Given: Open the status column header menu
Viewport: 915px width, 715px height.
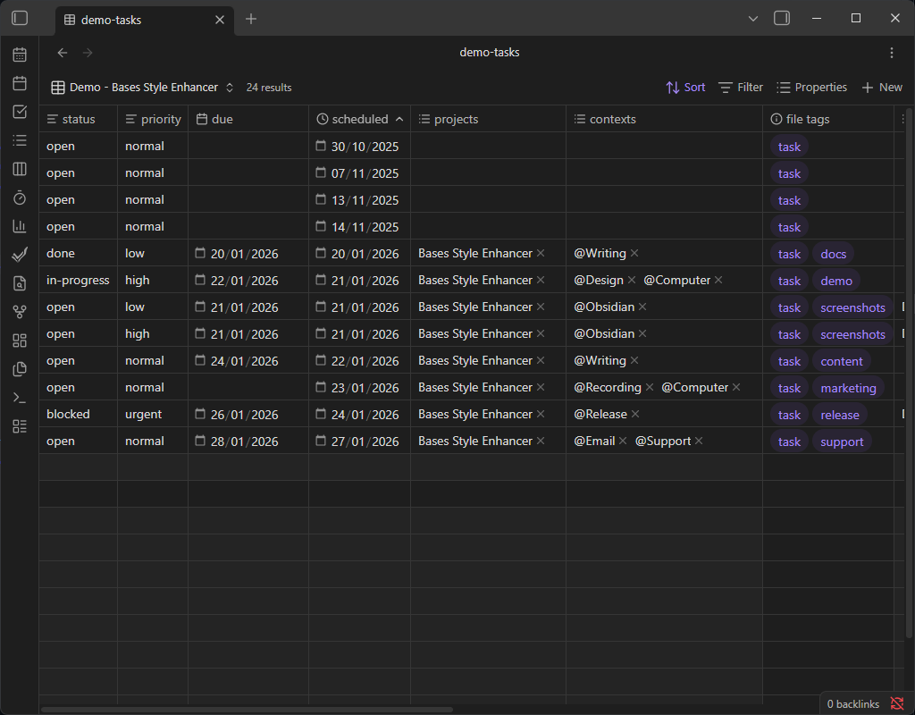Looking at the screenshot, I should click(x=79, y=119).
